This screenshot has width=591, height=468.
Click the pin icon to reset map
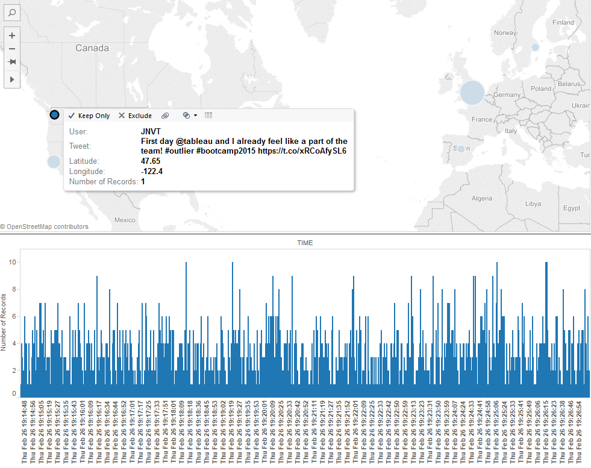[x=12, y=62]
